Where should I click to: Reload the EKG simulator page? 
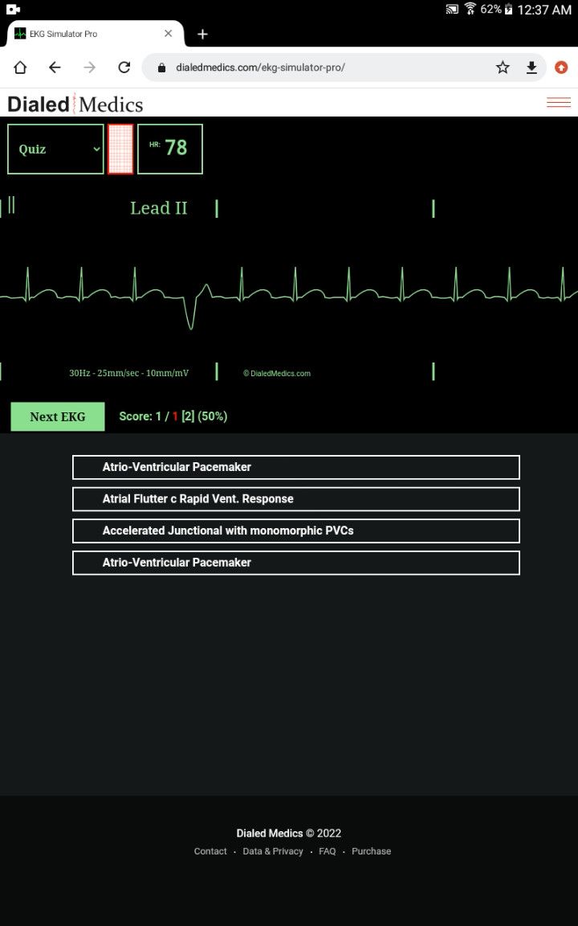pos(124,68)
